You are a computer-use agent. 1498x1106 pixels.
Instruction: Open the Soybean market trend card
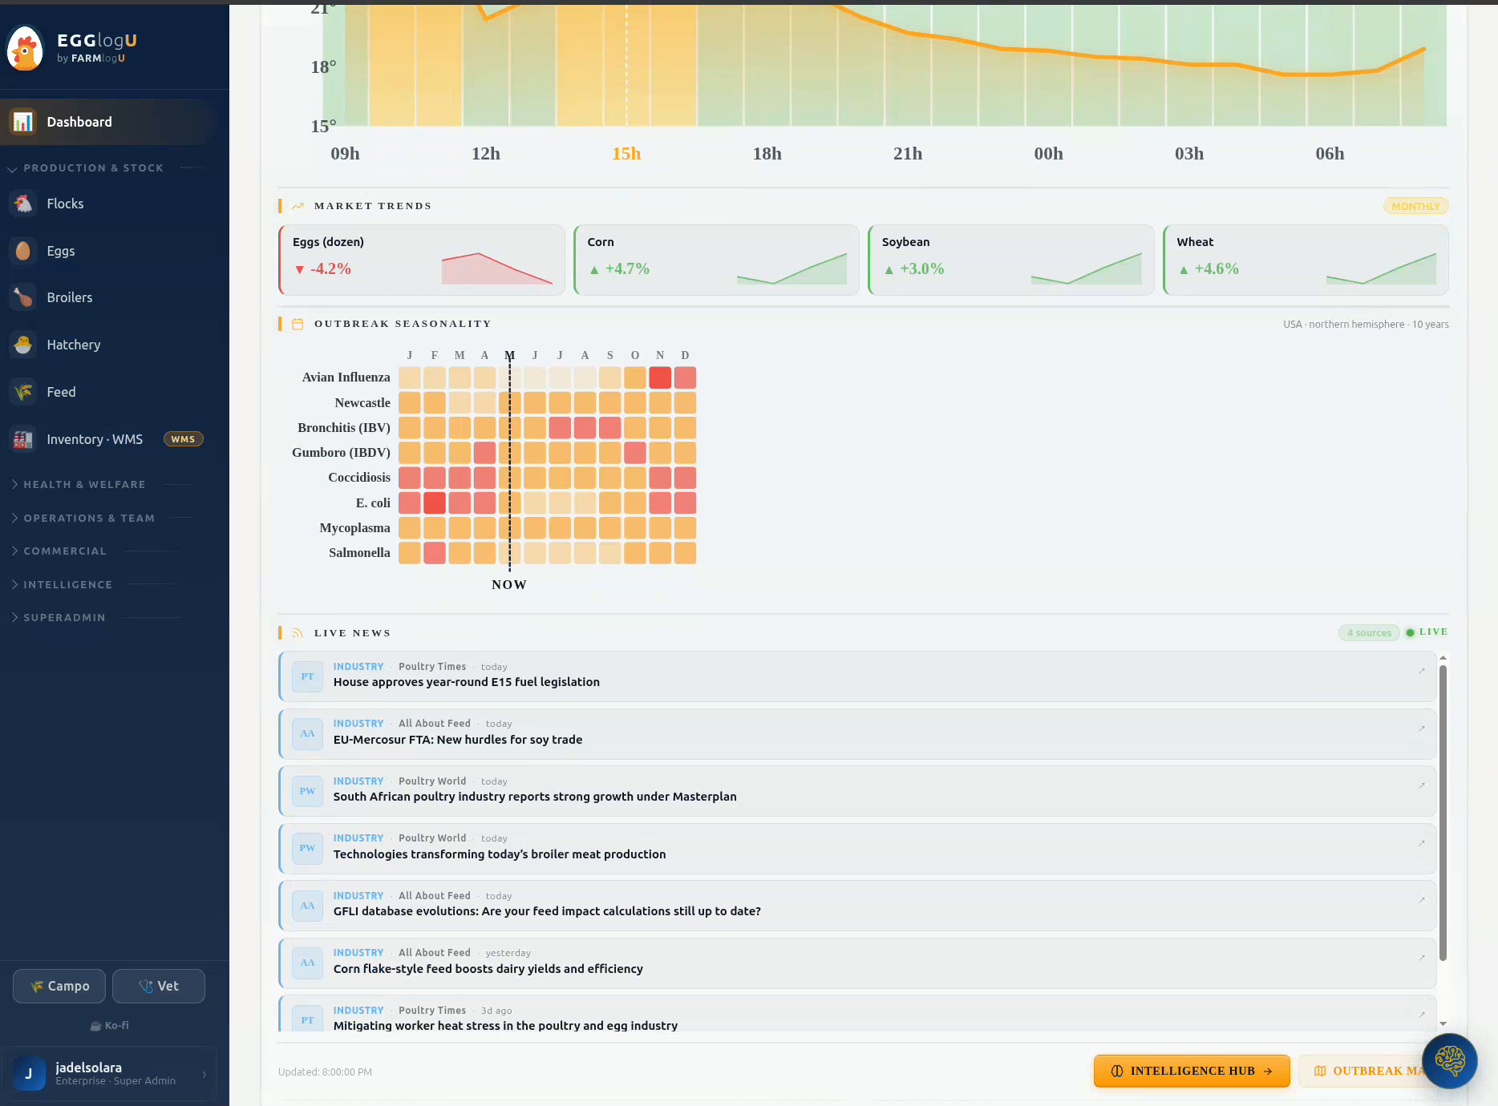(1011, 260)
